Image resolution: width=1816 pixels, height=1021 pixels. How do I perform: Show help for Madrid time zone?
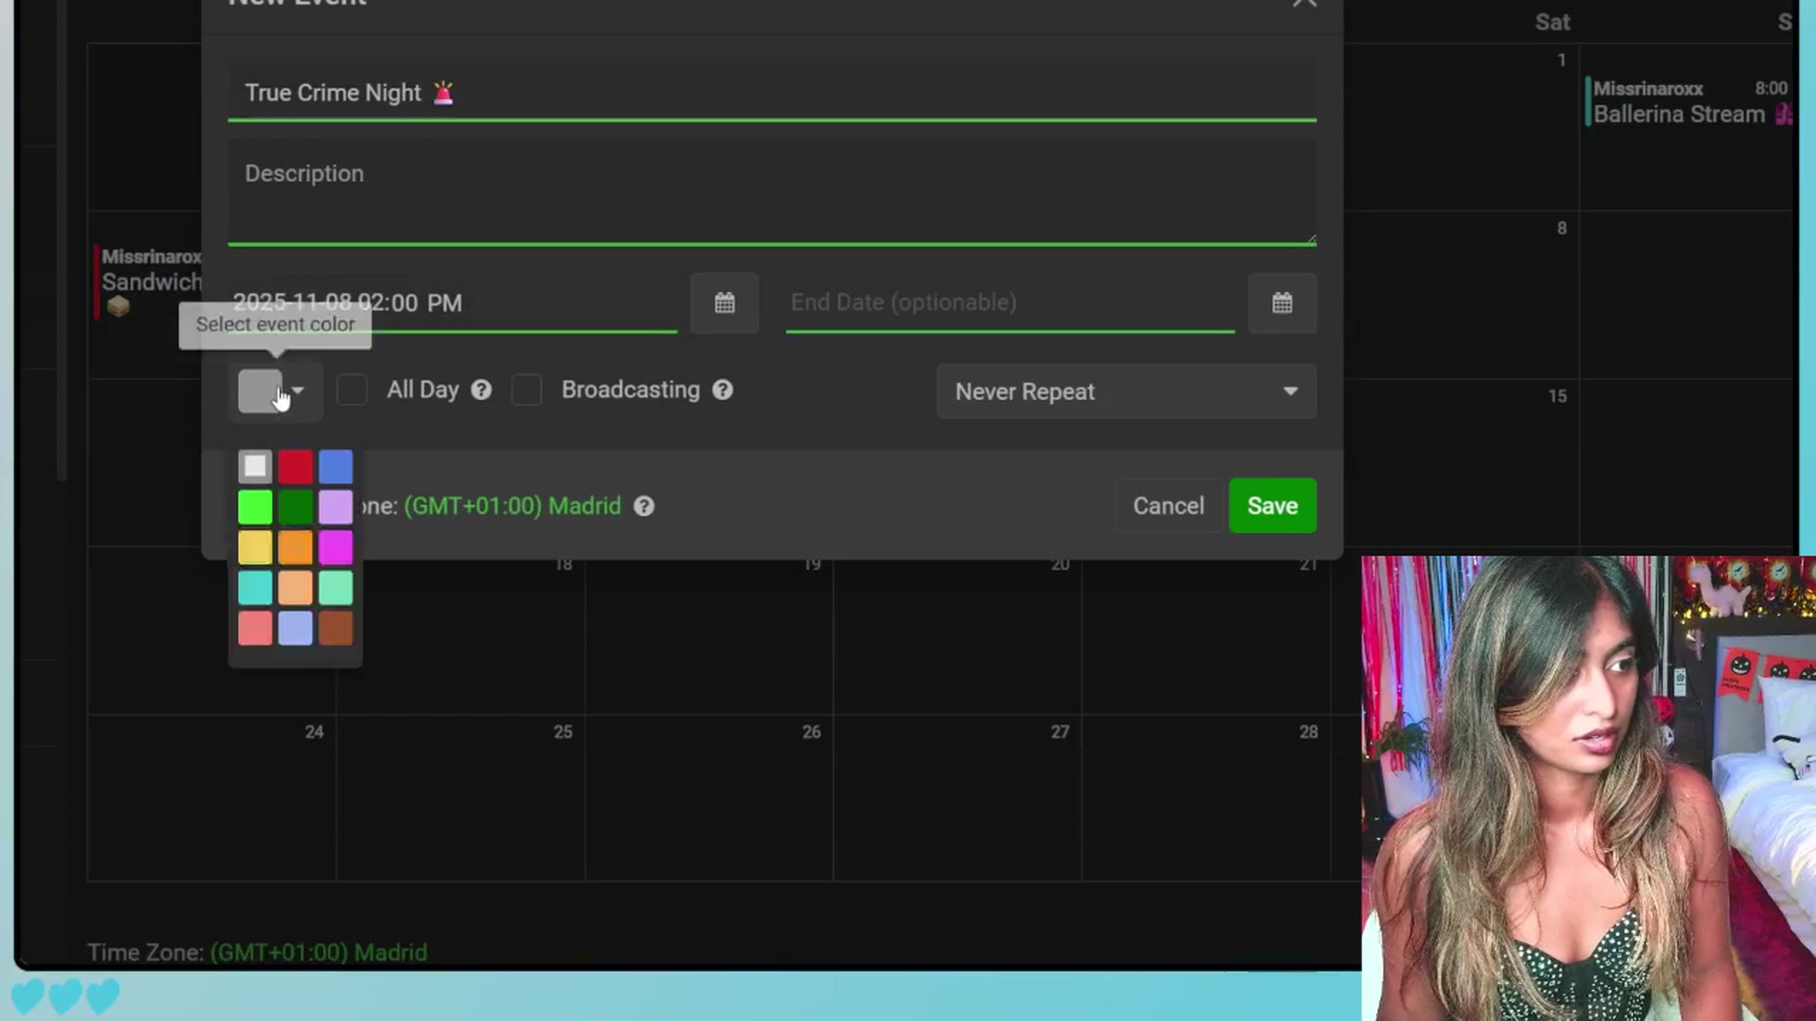pyautogui.click(x=644, y=507)
